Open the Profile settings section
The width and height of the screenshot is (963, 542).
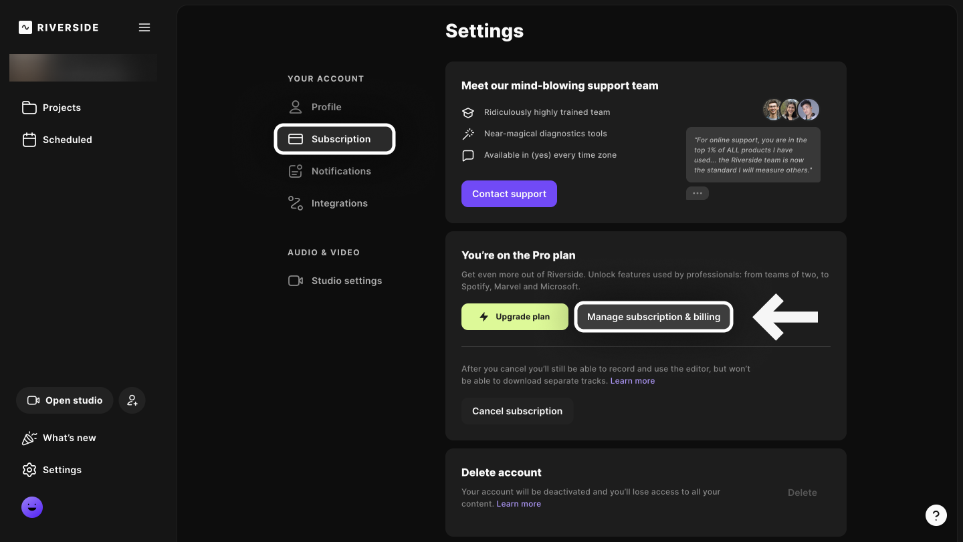point(326,106)
